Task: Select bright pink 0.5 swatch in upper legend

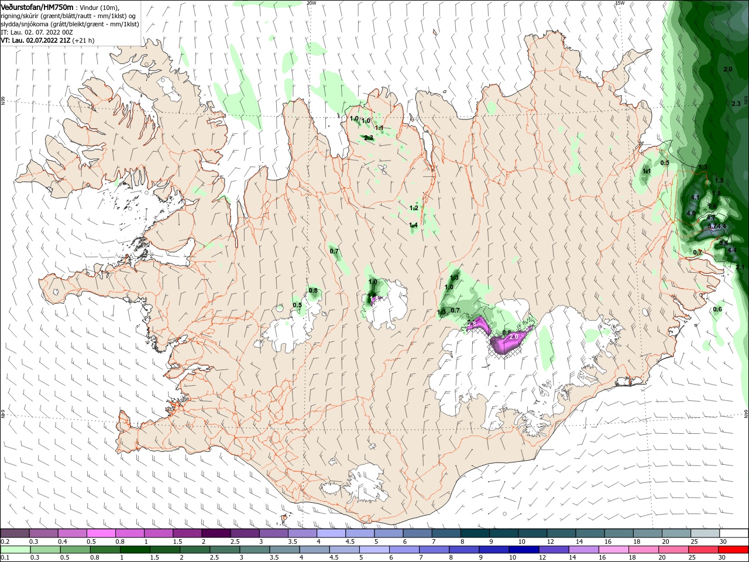Action: coord(101,533)
